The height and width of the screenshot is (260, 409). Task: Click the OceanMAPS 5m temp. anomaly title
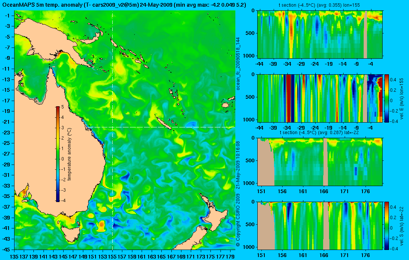(x=124, y=5)
